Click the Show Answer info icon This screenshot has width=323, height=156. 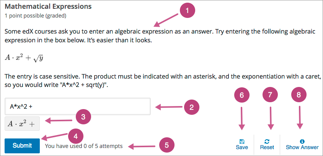tap(302, 141)
